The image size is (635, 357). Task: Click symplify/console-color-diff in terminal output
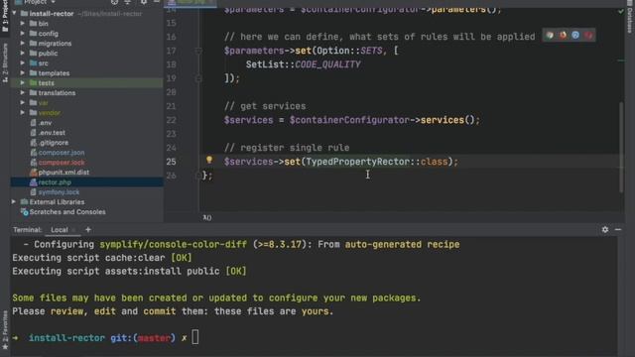click(174, 245)
